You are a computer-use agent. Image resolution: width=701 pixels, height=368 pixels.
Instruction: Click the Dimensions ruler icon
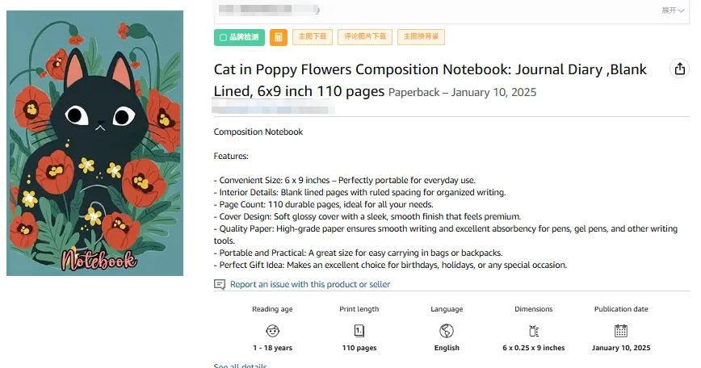click(x=533, y=331)
